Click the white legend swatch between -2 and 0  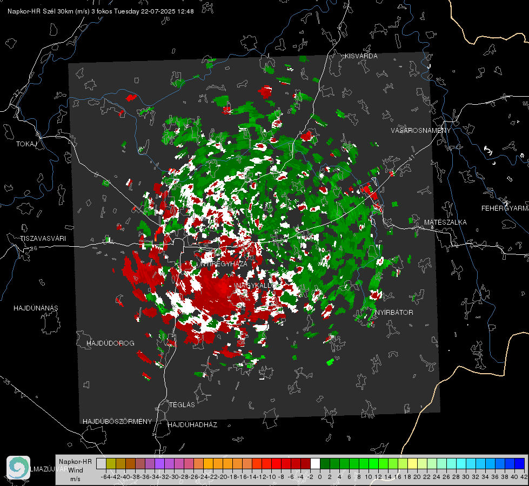pyautogui.click(x=315, y=463)
